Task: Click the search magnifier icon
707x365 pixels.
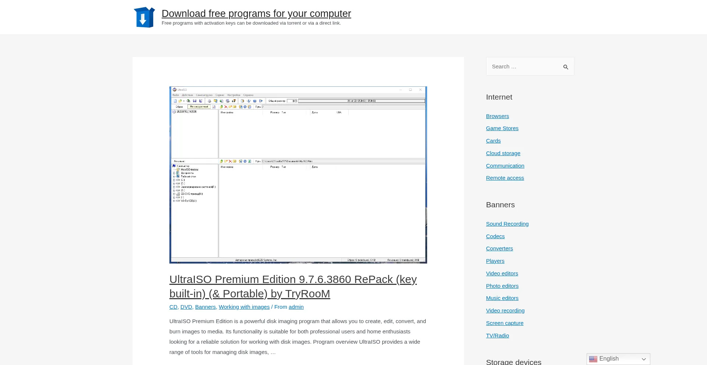Action: point(566,67)
